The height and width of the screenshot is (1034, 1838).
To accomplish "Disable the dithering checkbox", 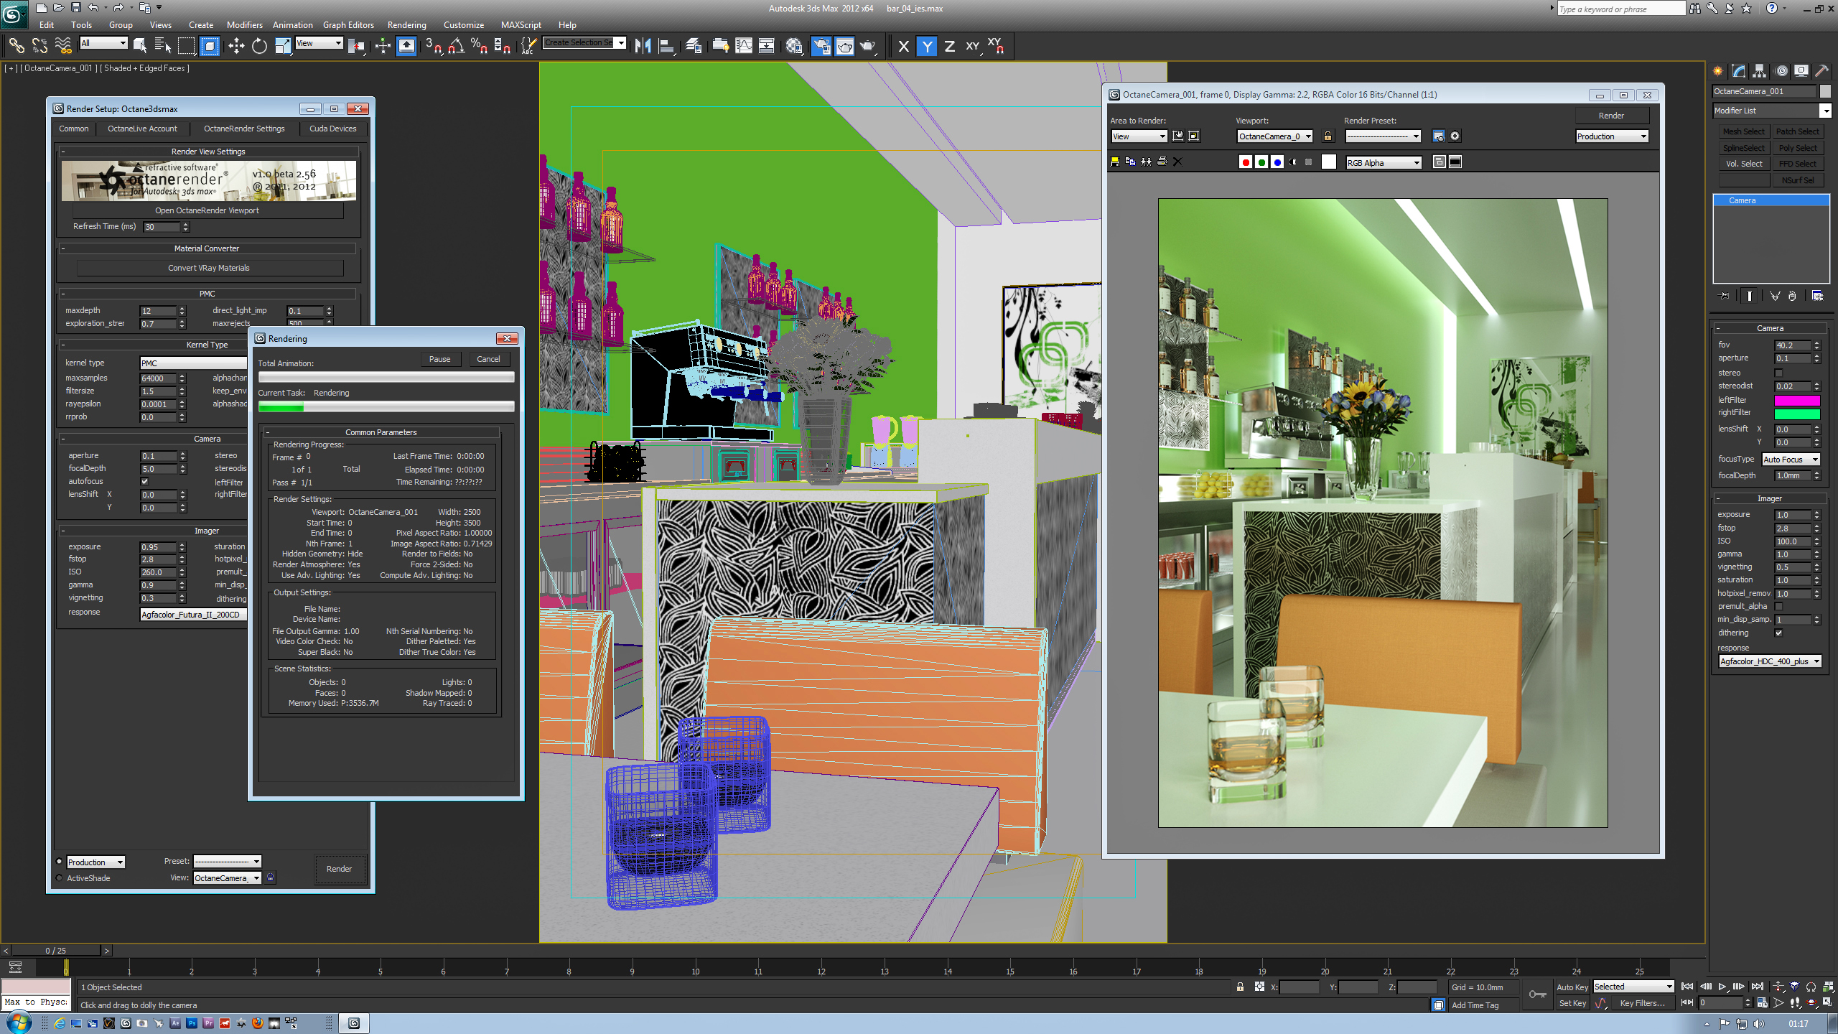I will [x=1778, y=633].
